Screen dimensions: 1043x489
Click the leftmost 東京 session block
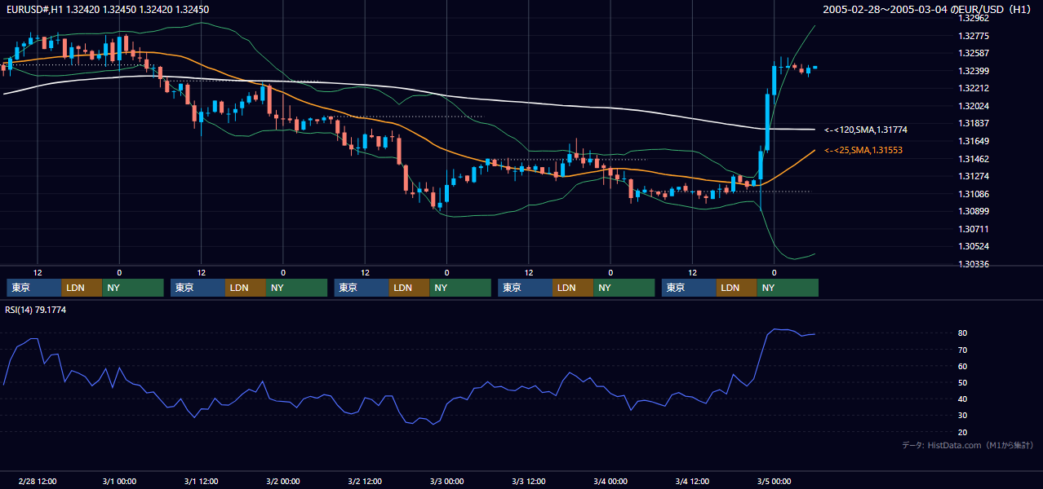point(33,288)
